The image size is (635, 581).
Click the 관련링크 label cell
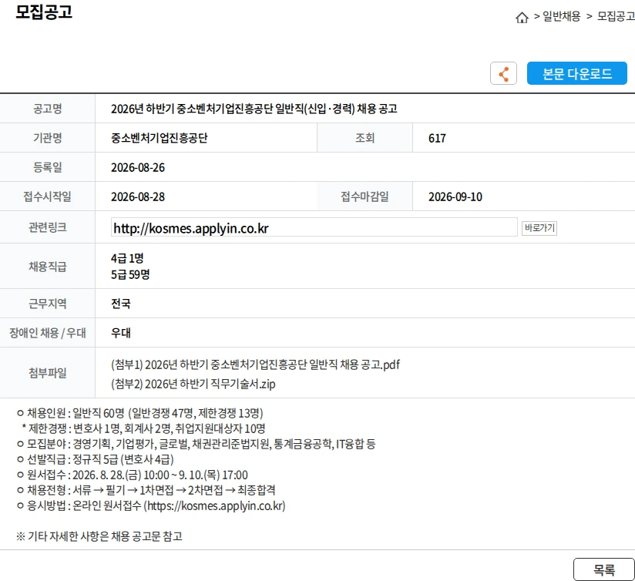(47, 227)
